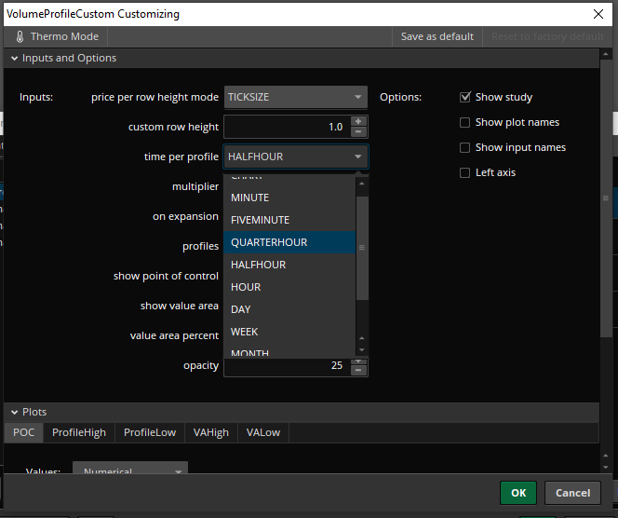The image size is (618, 518).
Task: Click the main panel scroll up arrow
Action: coord(606,54)
